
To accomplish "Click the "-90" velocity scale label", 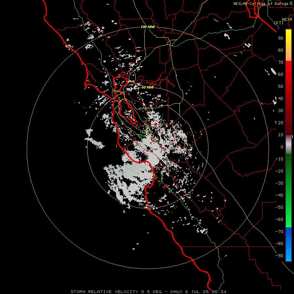I will (x=279, y=255).
